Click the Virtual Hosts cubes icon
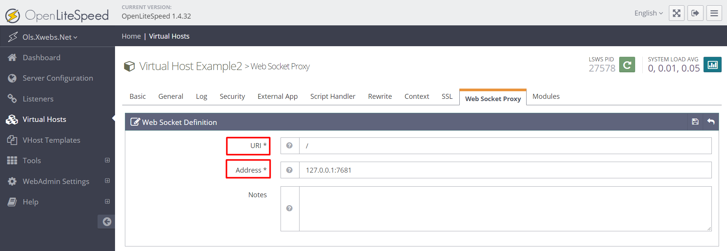This screenshot has height=251, width=727. 12,120
